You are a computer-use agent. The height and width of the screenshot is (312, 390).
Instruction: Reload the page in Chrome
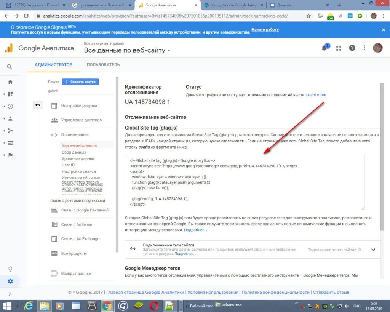(x=26, y=16)
